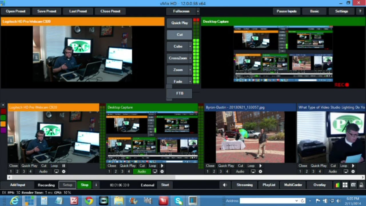Click Last Preset in the top bar
The image size is (366, 206).
click(78, 11)
